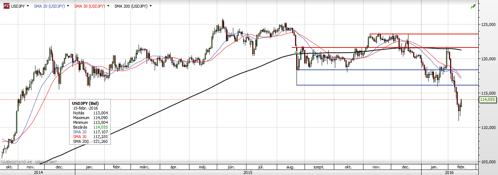Select the upper blue horizontal support line
Viewport: 498px width, 175px height.
[x=388, y=70]
